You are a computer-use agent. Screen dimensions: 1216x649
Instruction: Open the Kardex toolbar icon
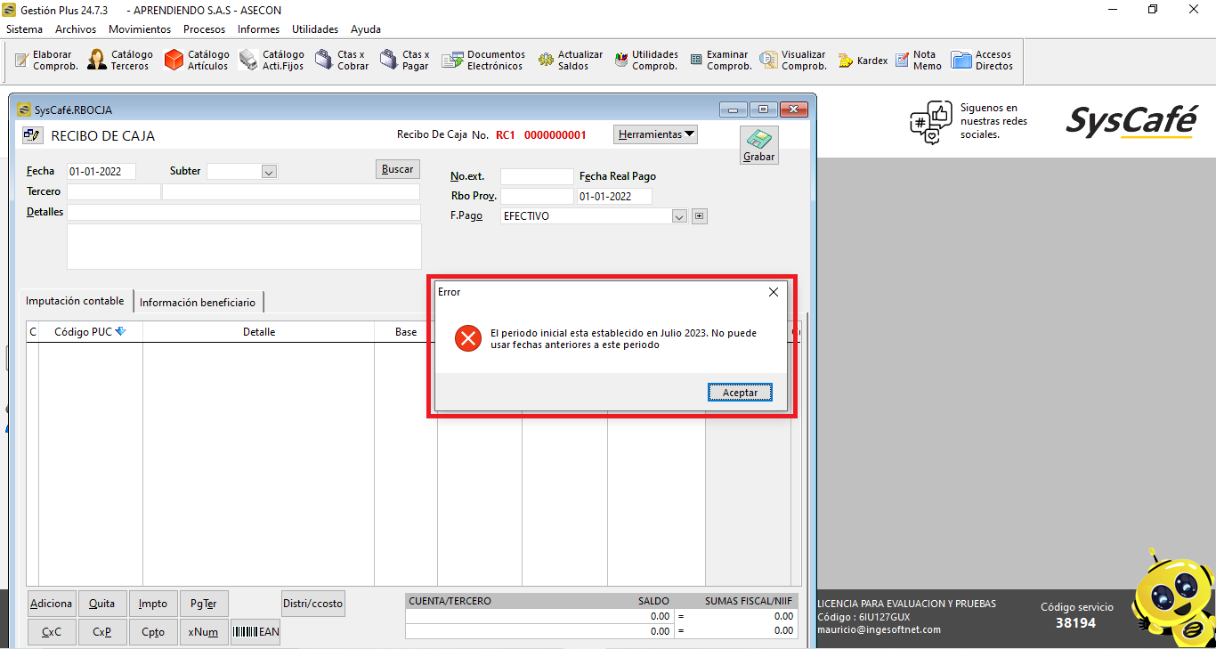[x=846, y=61]
